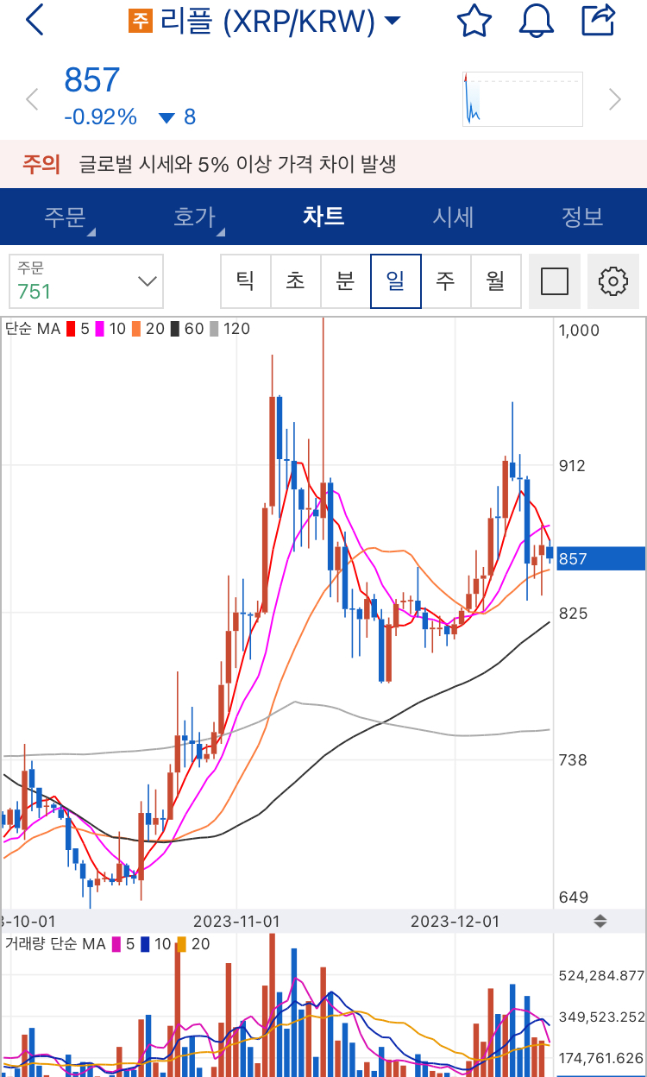Tap the red MA 5 legend swatch
Screen dimensions: 647x1077
[70, 329]
